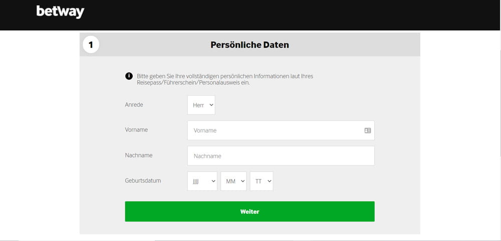The width and height of the screenshot is (501, 241).
Task: Click the Geburtsdatum field label
Action: [x=143, y=181]
